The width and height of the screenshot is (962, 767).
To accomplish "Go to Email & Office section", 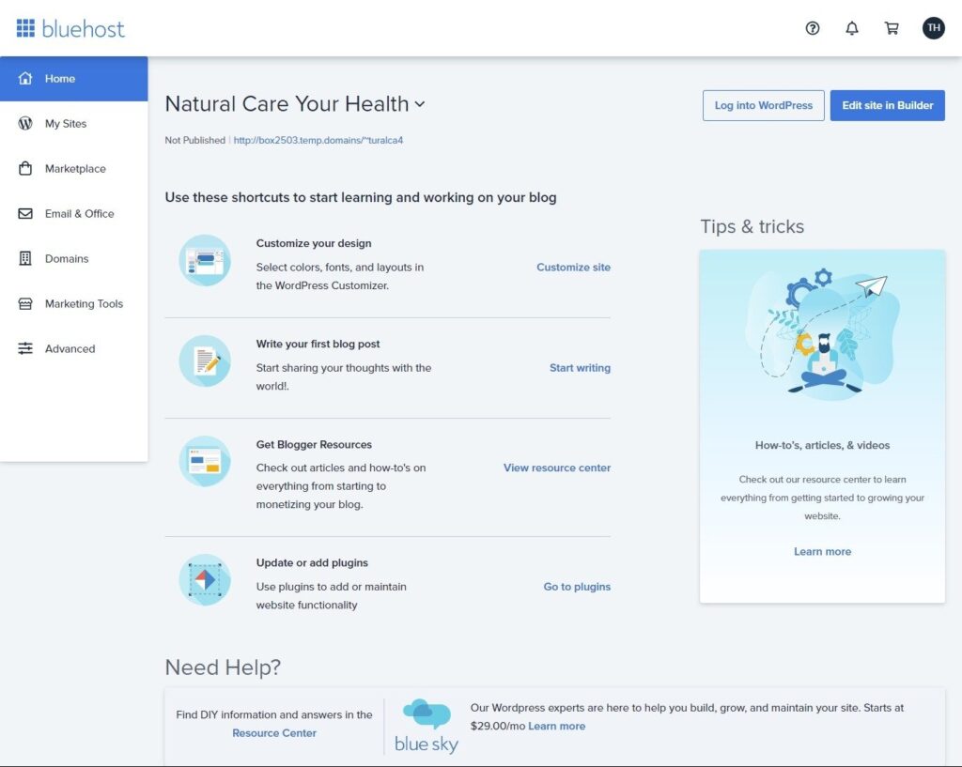I will coord(79,214).
